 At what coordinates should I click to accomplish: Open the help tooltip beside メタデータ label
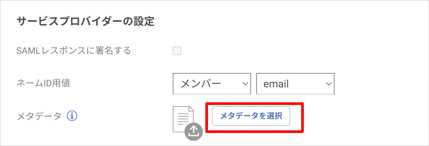pos(72,116)
